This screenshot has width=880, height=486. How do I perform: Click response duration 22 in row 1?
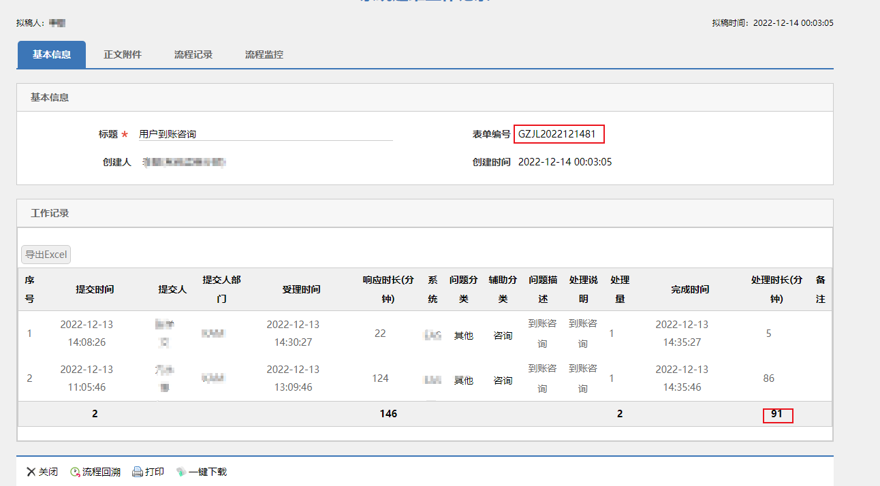380,334
